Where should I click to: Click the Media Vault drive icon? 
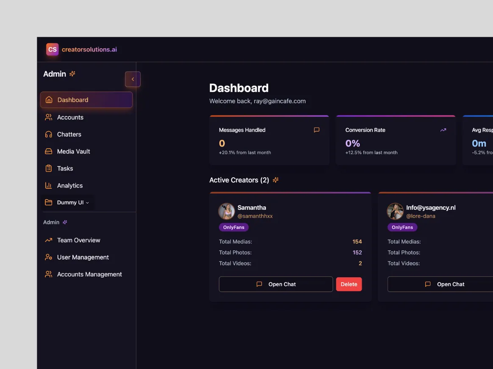point(49,151)
